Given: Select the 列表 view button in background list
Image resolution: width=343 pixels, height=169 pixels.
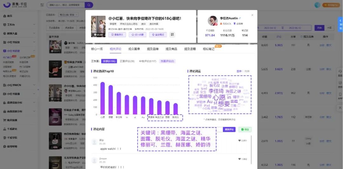Looking at the screenshot, I should click(x=319, y=28).
